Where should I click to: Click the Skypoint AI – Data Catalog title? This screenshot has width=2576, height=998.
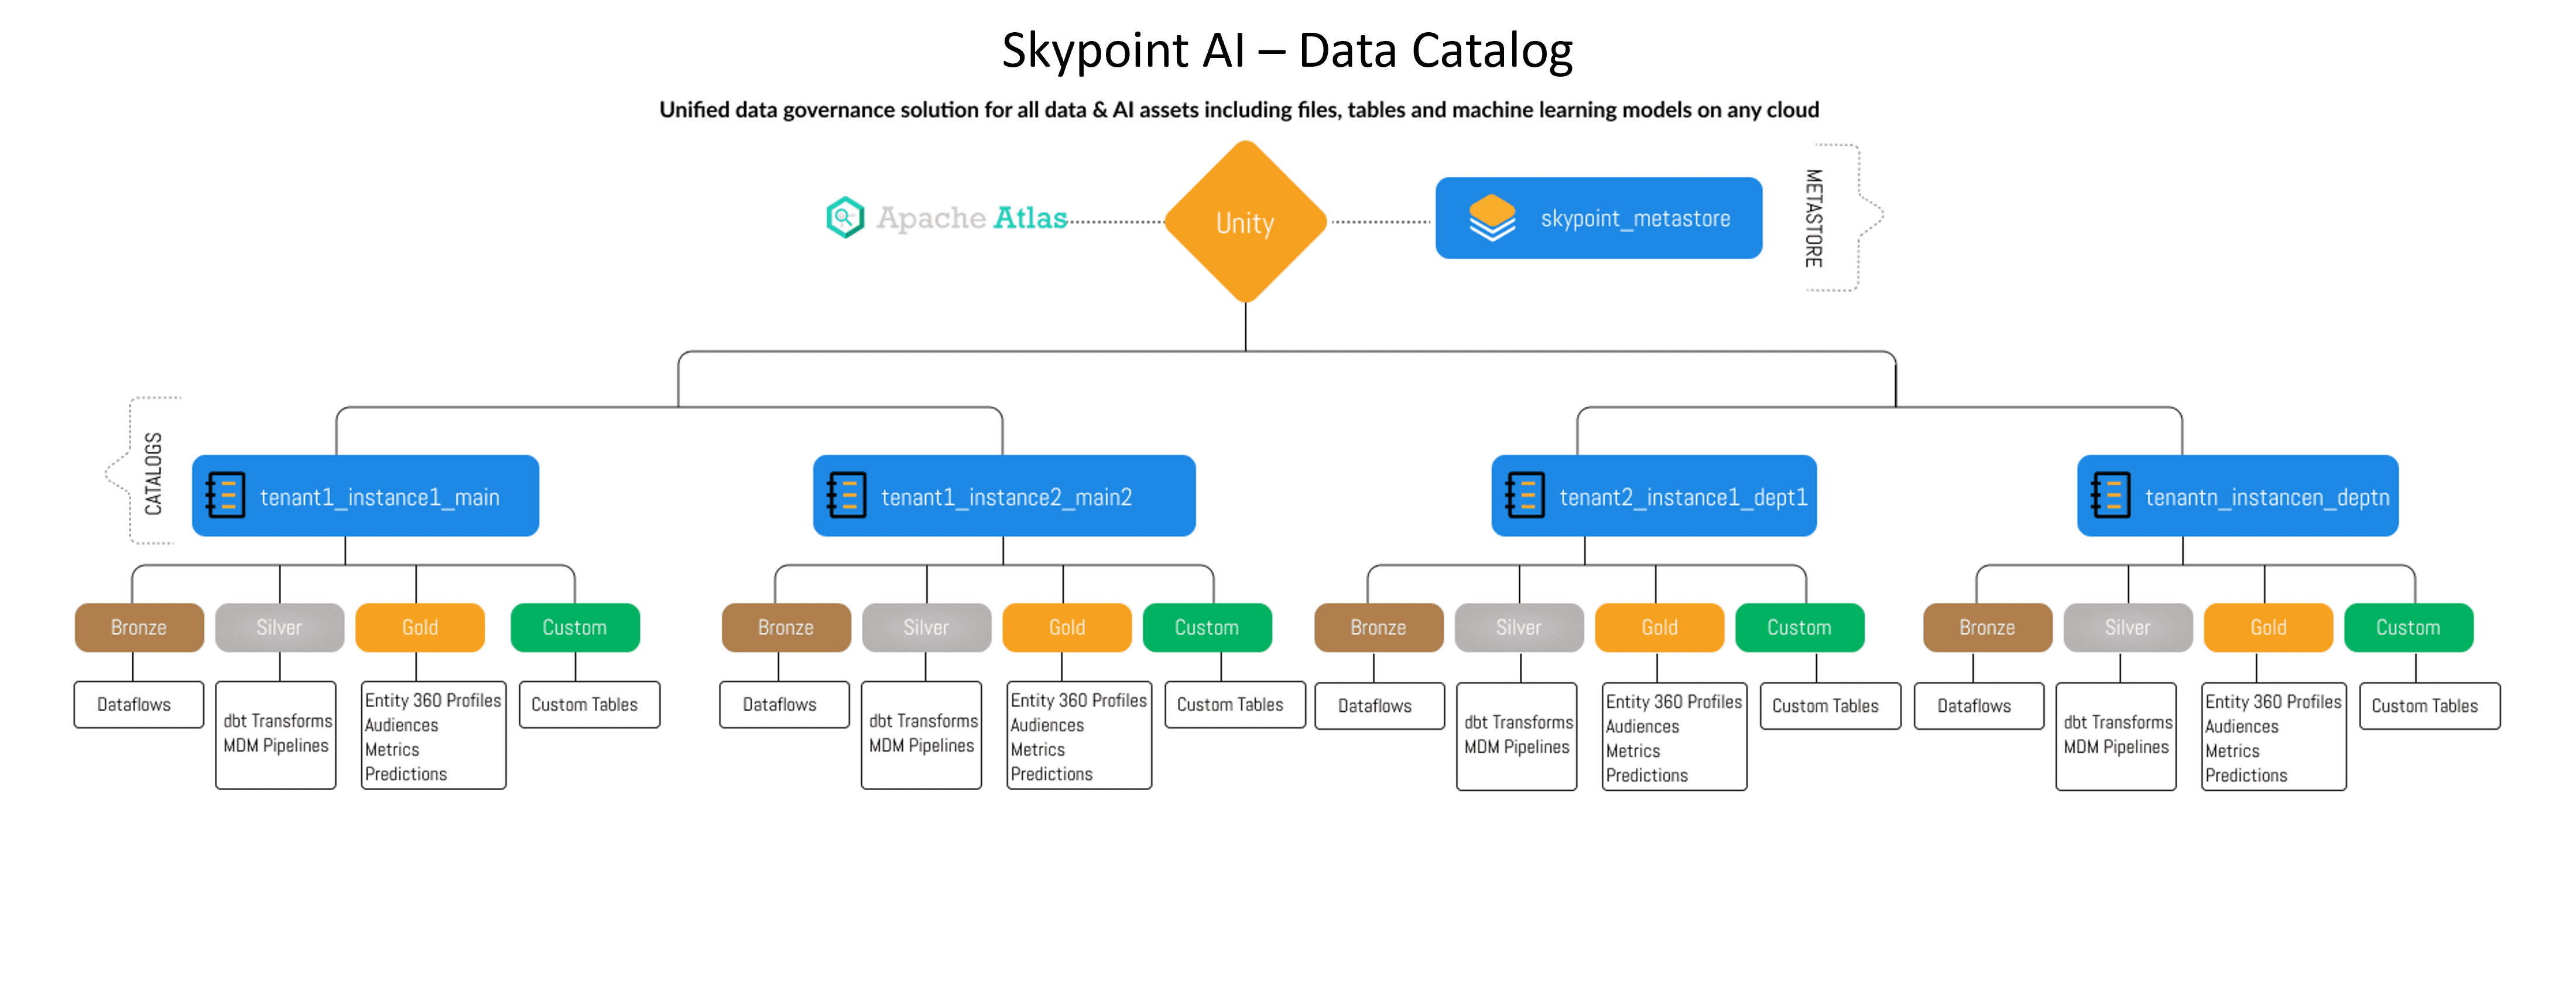1287,51
